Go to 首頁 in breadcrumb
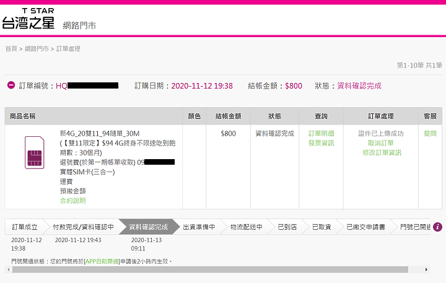 pos(11,49)
